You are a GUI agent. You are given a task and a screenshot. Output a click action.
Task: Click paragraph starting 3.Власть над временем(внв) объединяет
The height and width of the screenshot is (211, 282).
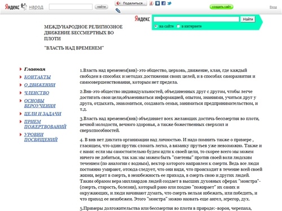click(170, 124)
